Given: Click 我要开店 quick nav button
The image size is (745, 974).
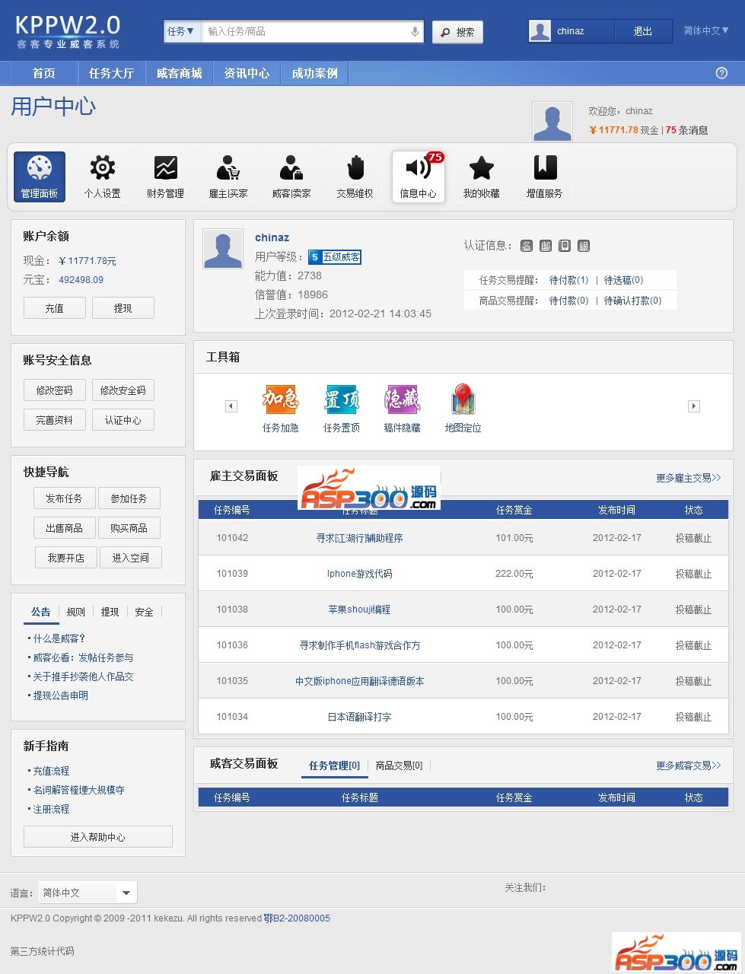Looking at the screenshot, I should coord(66,558).
